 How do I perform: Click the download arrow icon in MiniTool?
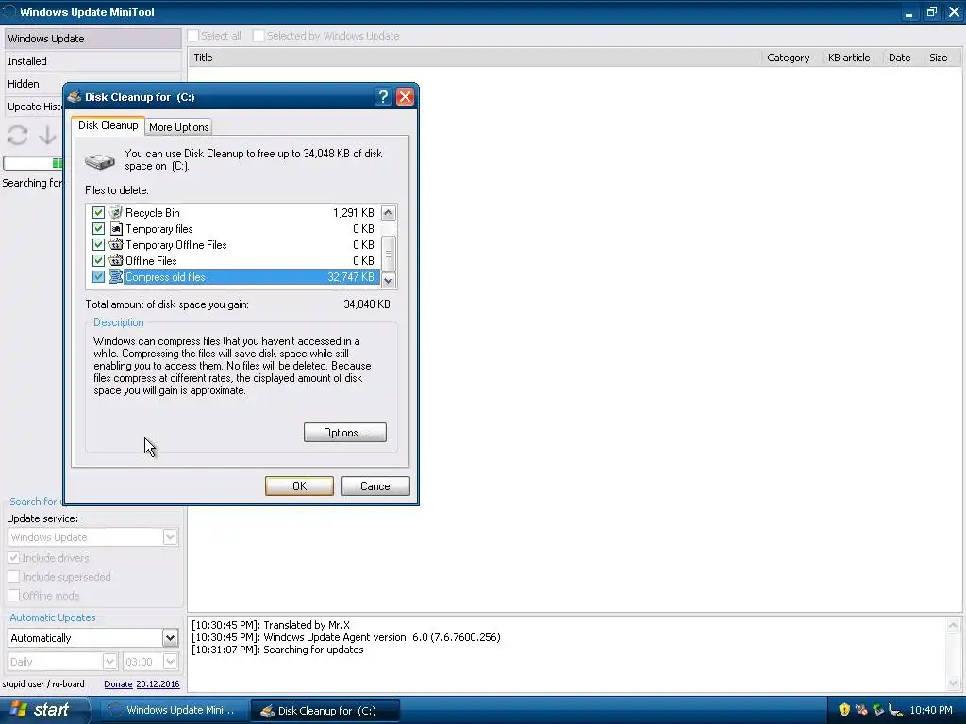click(47, 135)
